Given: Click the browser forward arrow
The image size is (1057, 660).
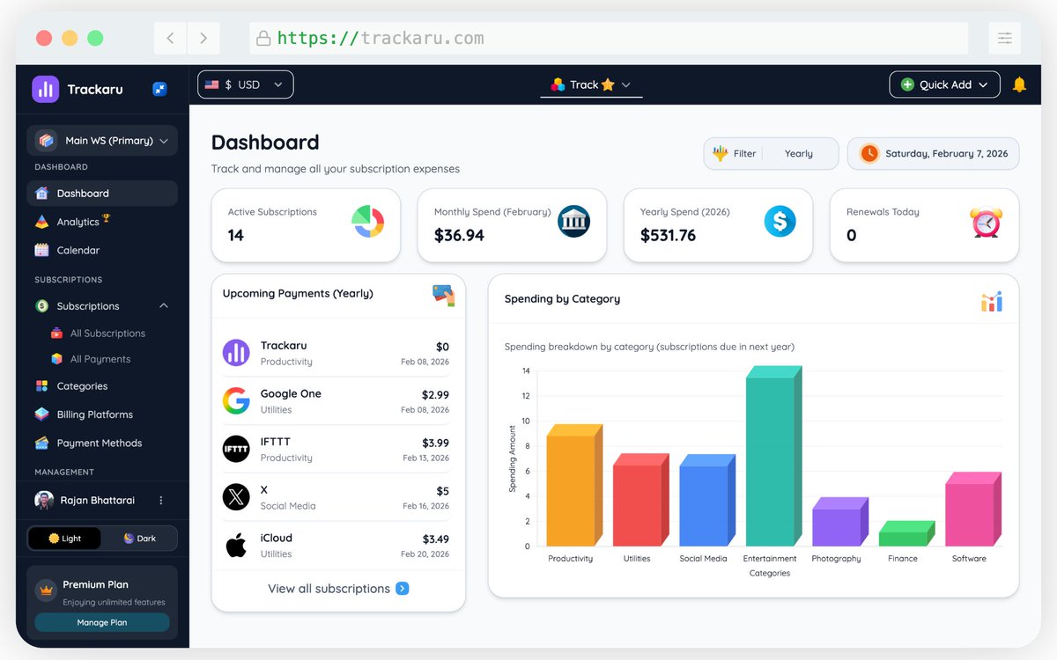Looking at the screenshot, I should click(203, 38).
